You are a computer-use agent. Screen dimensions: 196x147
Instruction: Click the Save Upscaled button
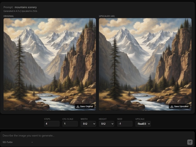point(179,106)
